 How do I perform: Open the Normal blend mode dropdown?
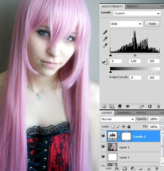(x=118, y=119)
